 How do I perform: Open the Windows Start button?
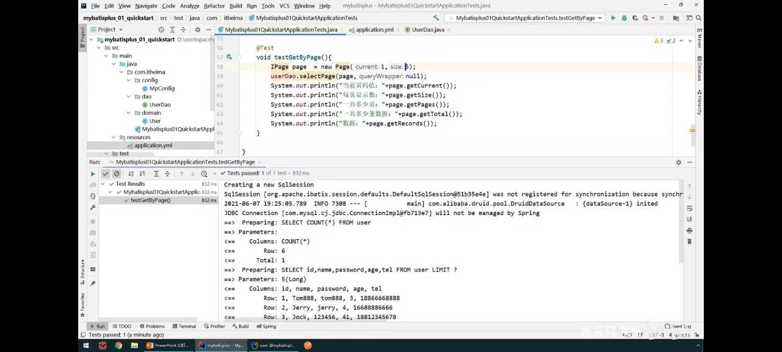(x=86, y=345)
